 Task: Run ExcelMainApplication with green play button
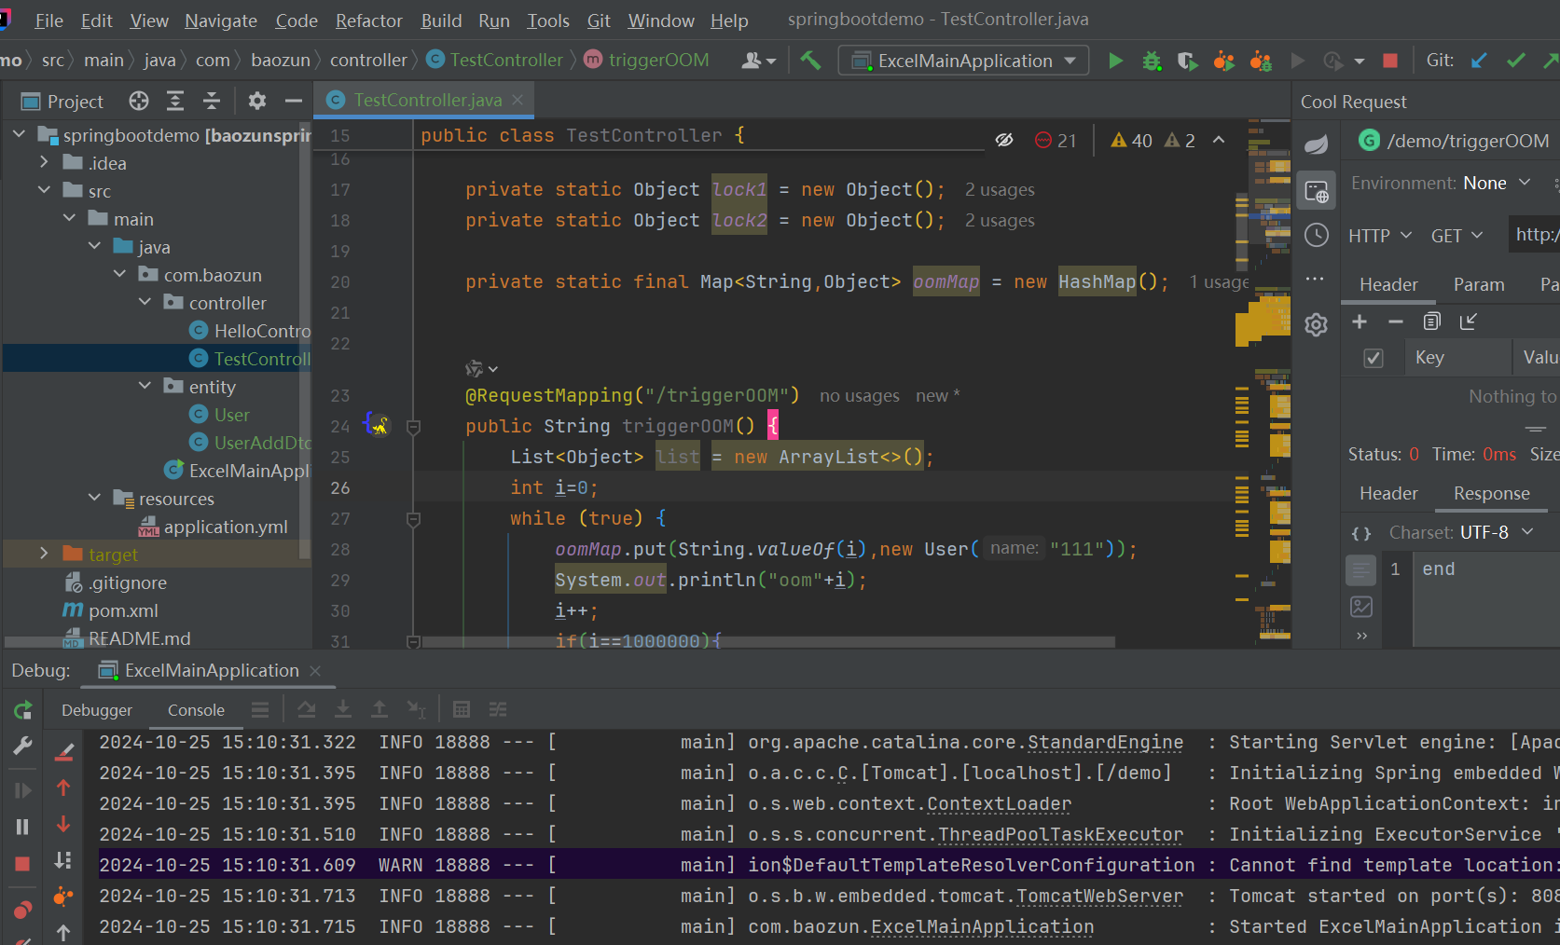pyautogui.click(x=1115, y=61)
